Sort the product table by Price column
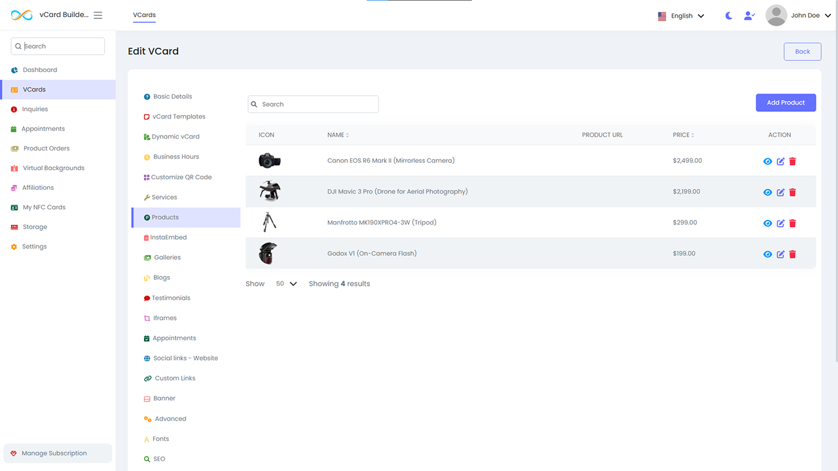838x471 pixels. 683,135
